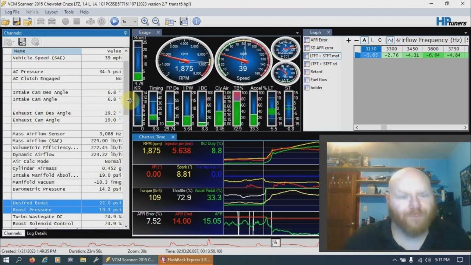This screenshot has width=471, height=265.
Task: Switch to the Log Details tab
Action: tap(37, 233)
